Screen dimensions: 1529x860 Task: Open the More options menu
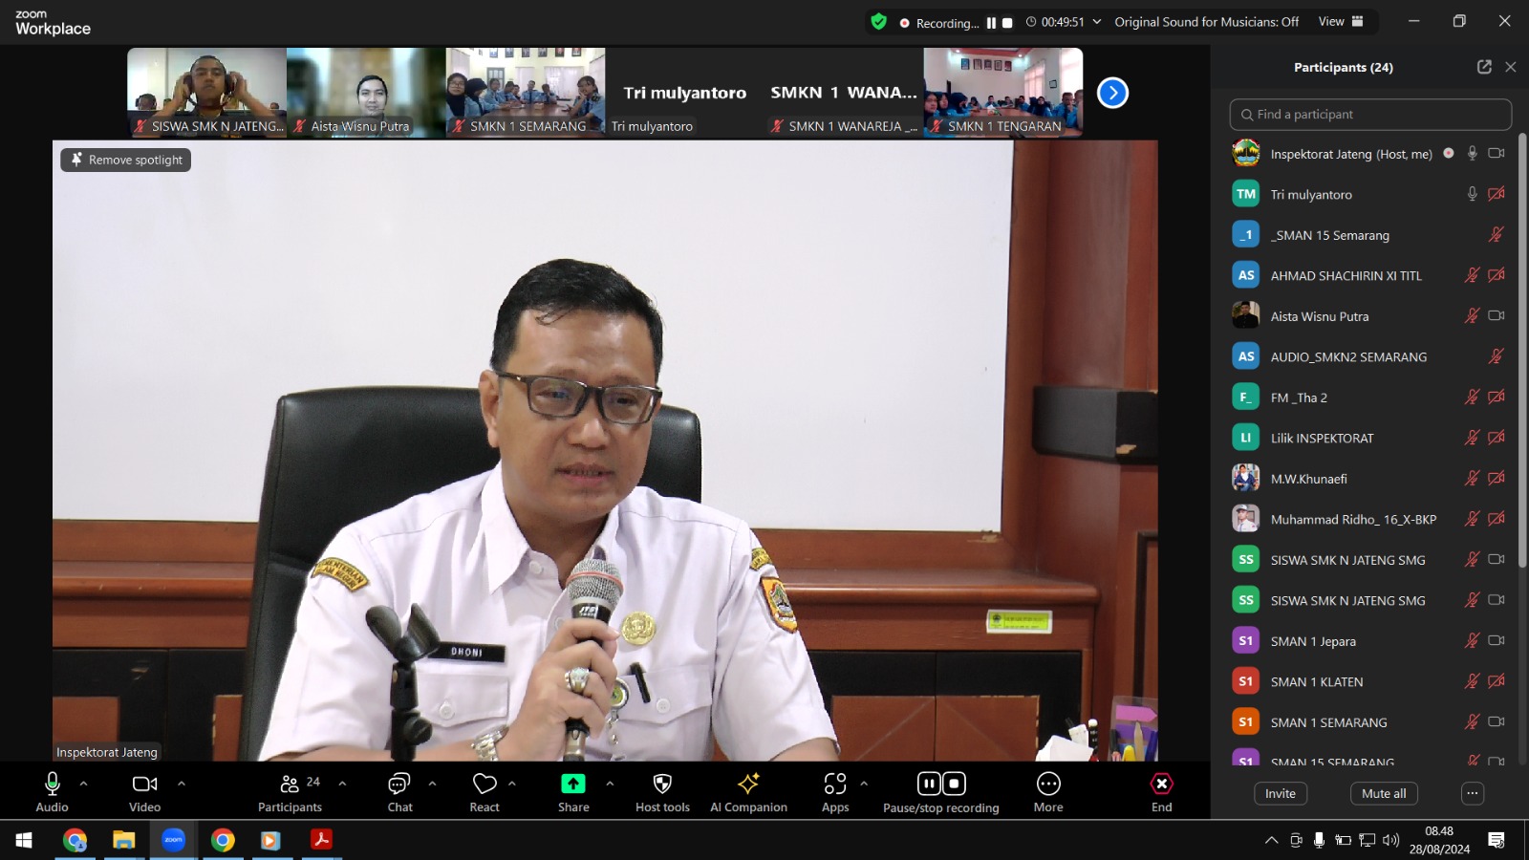[x=1048, y=792]
